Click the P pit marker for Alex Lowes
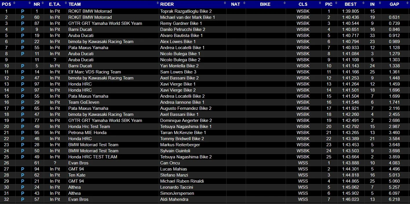Screen dimensions: 410x204 coord(23,42)
